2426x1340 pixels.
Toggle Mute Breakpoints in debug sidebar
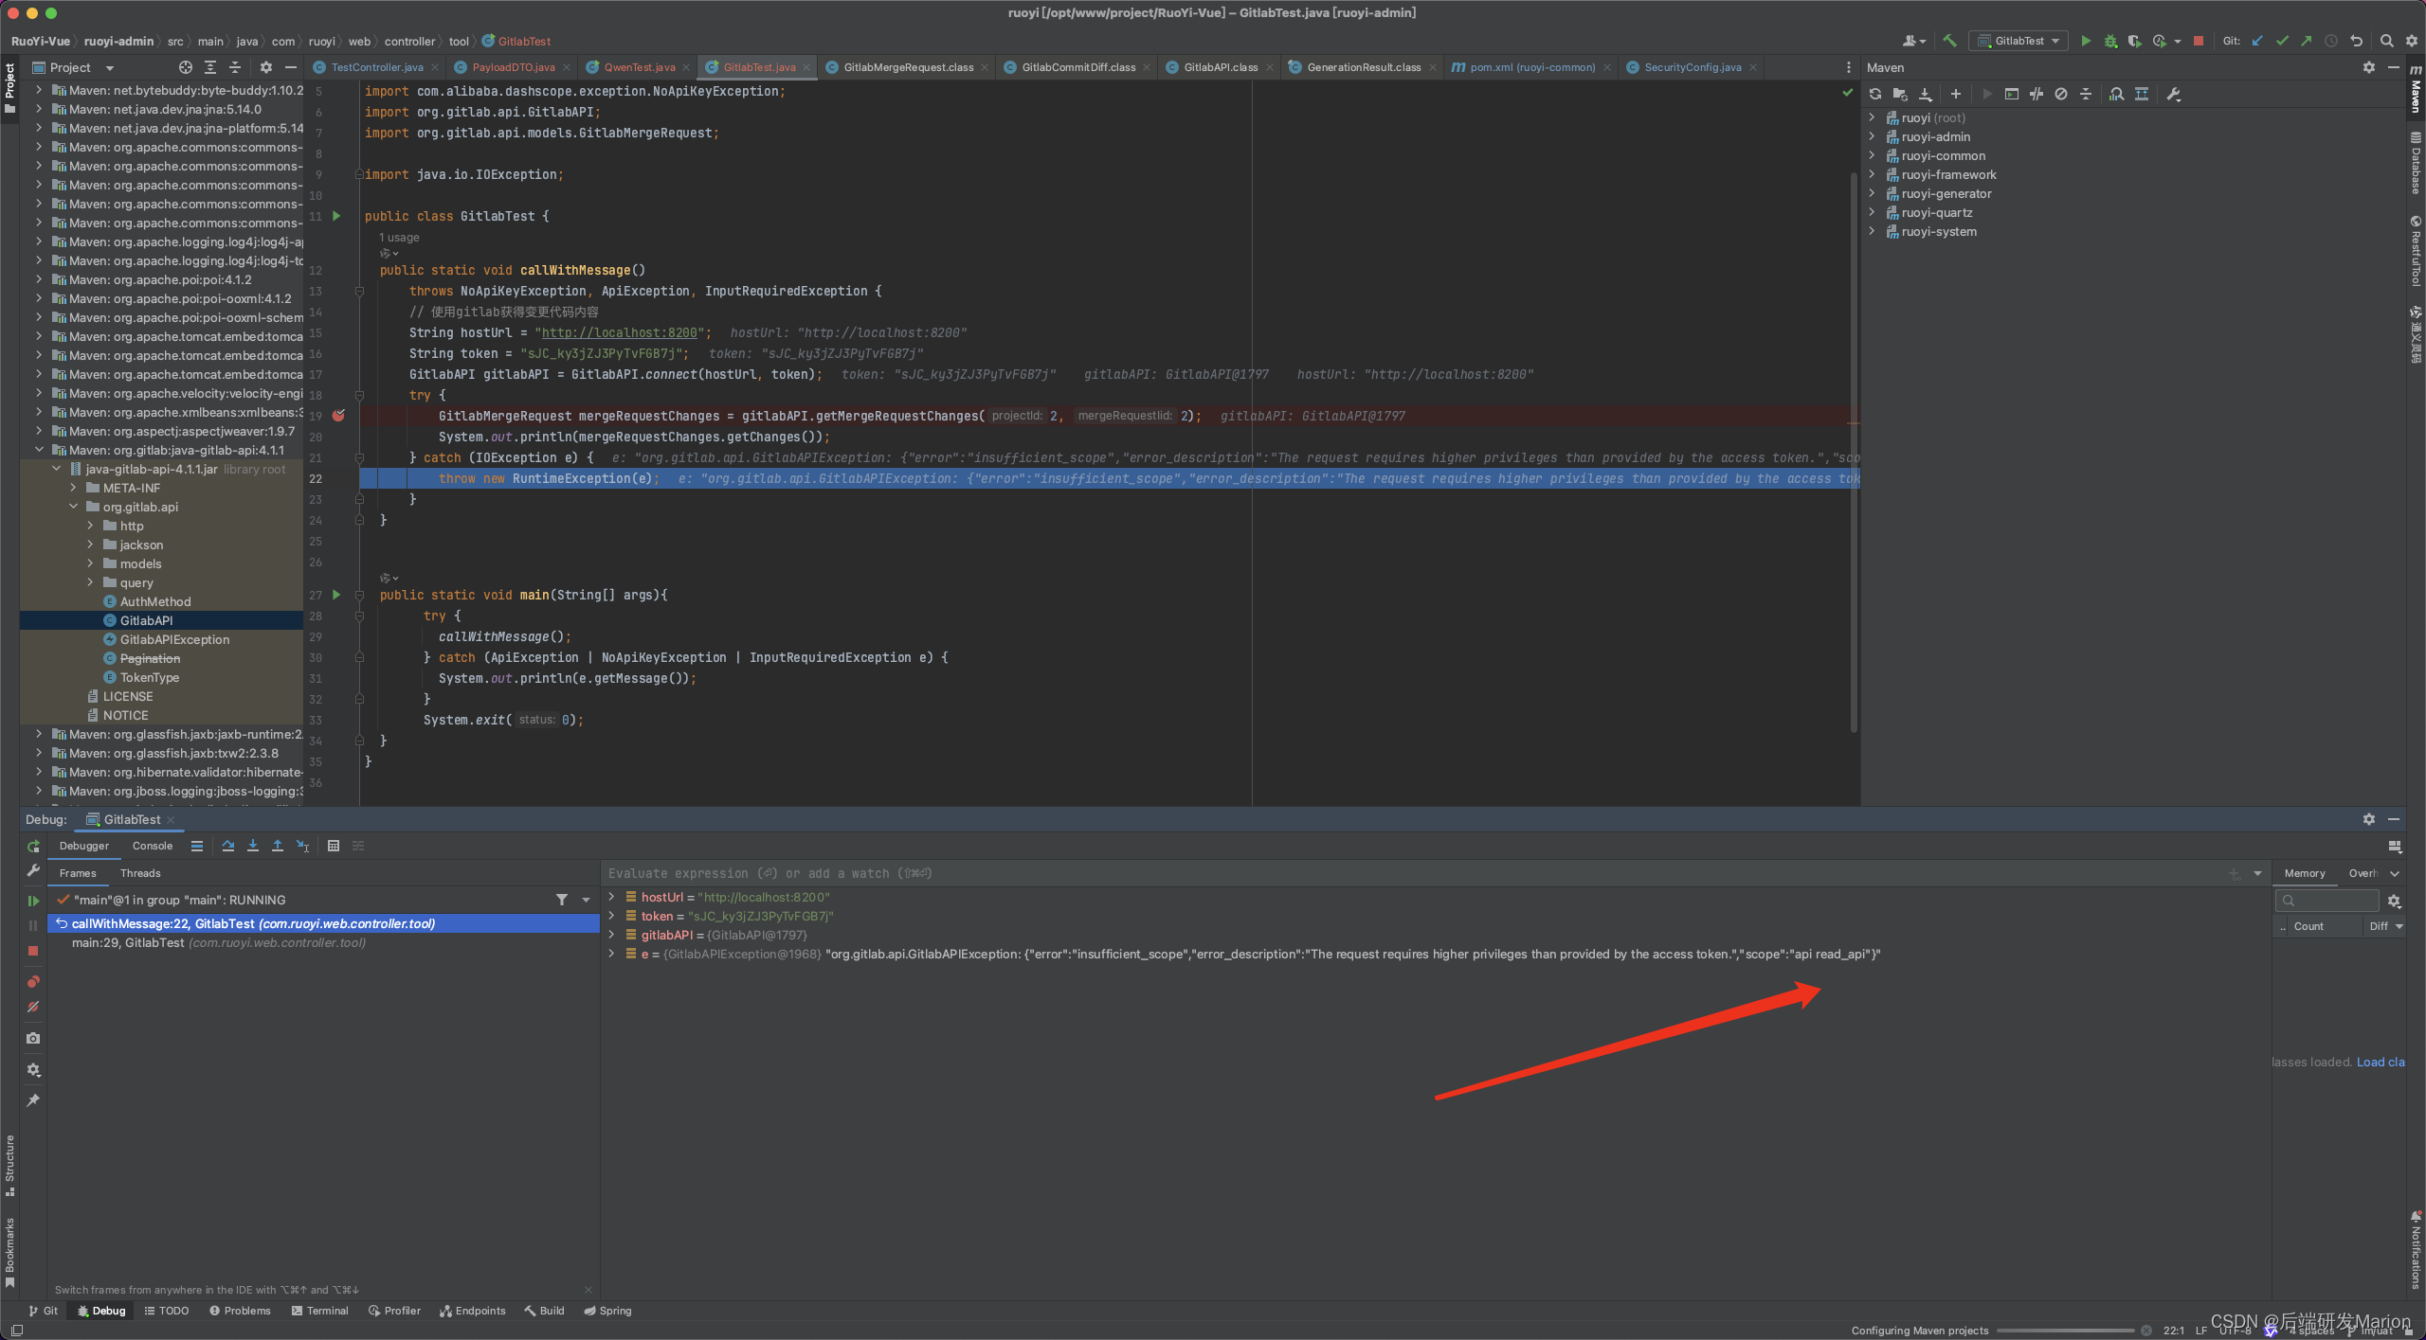pyautogui.click(x=33, y=1007)
